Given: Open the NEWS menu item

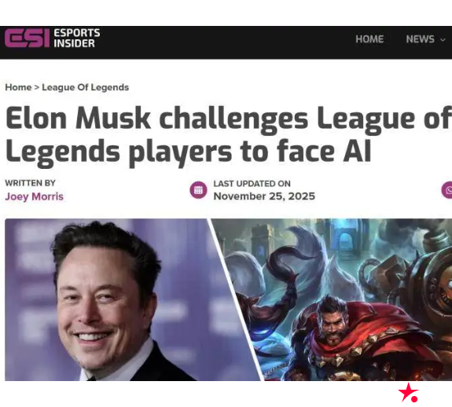Looking at the screenshot, I should (420, 38).
